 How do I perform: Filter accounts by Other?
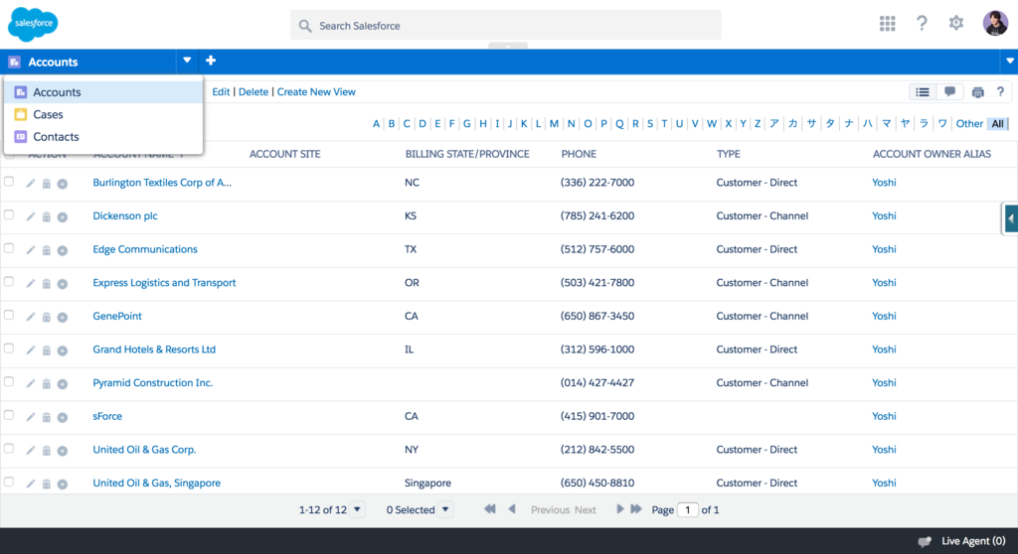point(969,123)
